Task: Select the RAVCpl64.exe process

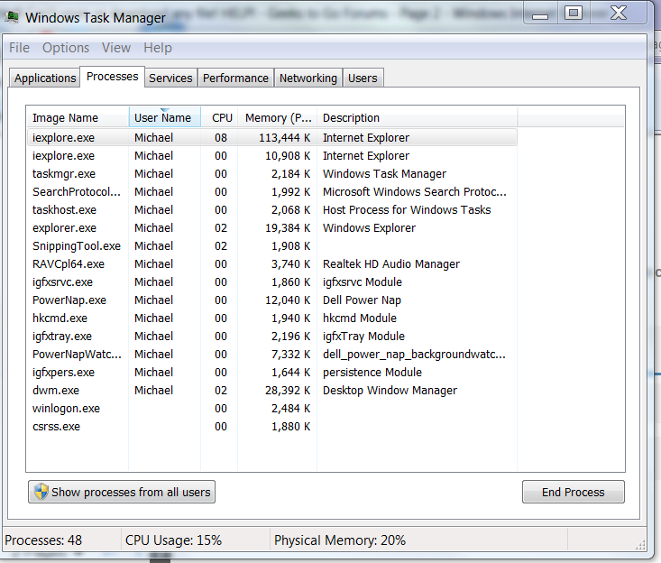Action: (x=272, y=264)
